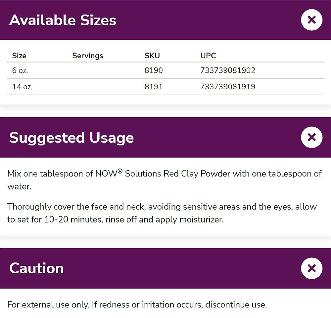
Task: Close the Suggested Usage section X icon
Action: tap(311, 137)
